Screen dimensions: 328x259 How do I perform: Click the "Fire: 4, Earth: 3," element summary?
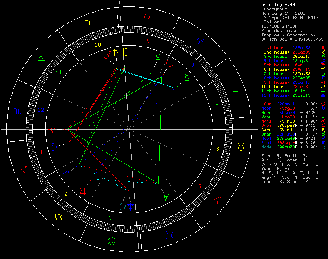tap(284, 156)
